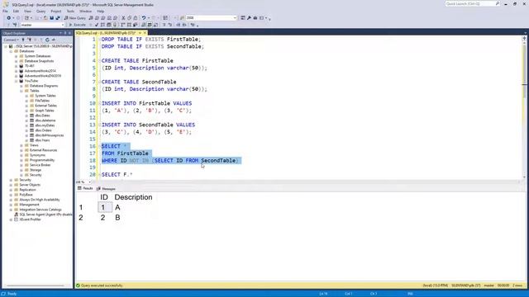The height and width of the screenshot is (297, 529).
Task: Click the Increase Indent toolbar icon
Action: [184, 25]
